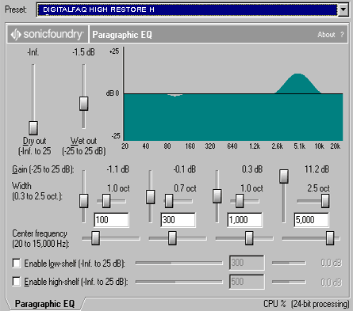
Task: Click the -1.1 dB gain slider handle
Action: [84, 201]
